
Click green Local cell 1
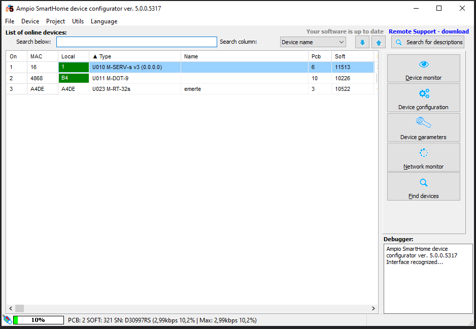coord(74,67)
